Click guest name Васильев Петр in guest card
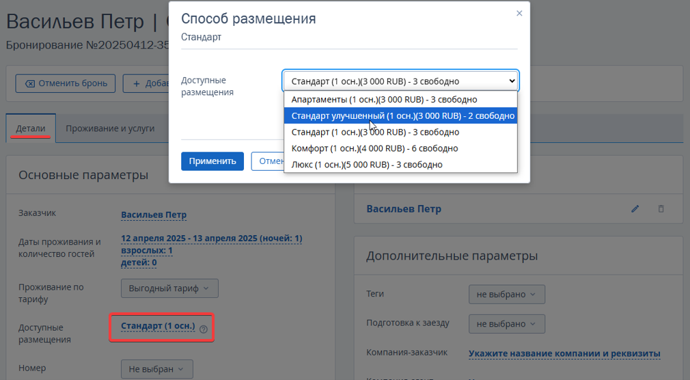 (404, 208)
